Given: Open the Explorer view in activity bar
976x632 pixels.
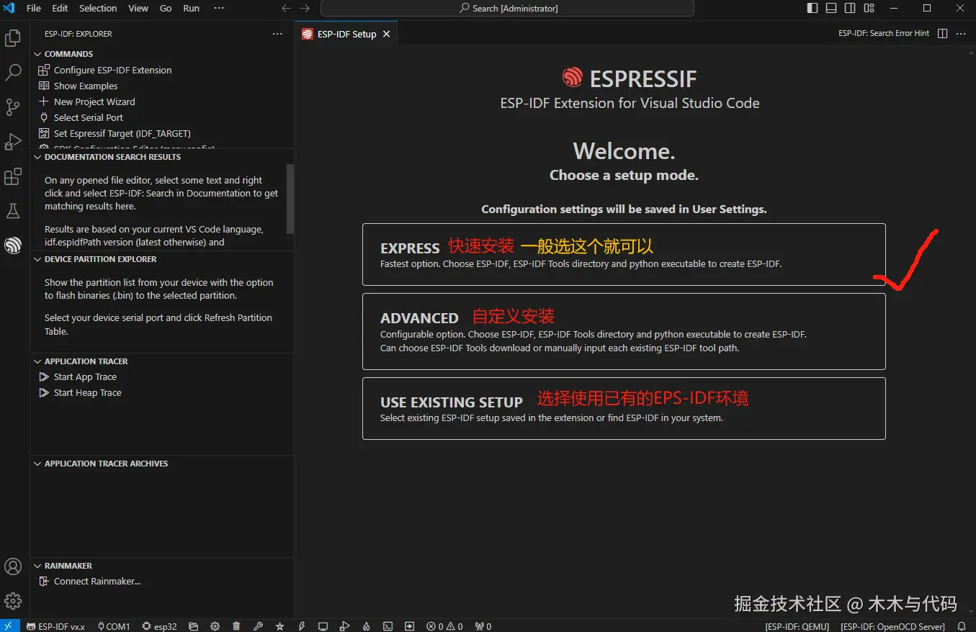Looking at the screenshot, I should pyautogui.click(x=13, y=38).
